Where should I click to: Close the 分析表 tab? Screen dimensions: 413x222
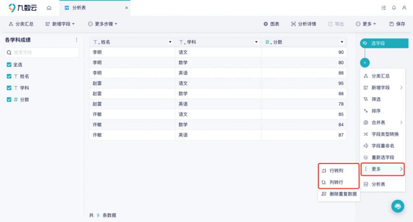126,8
